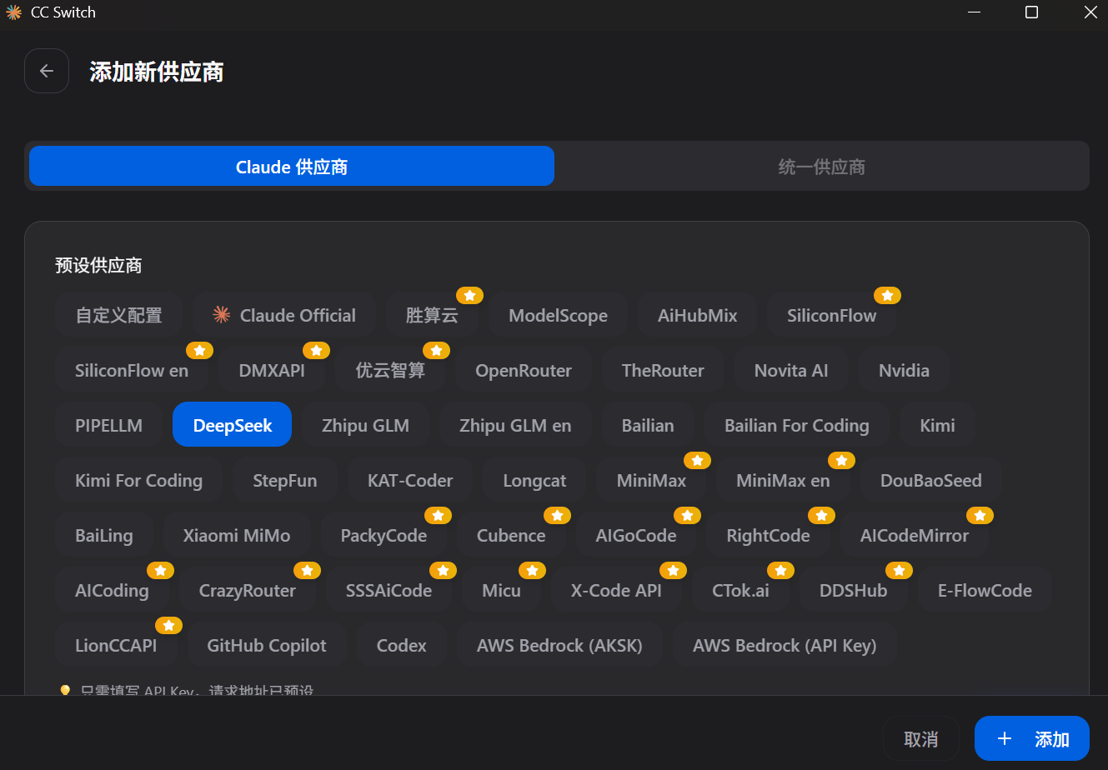Pick the DMXAPI provider
Screen dimensions: 1108x770
pyautogui.click(x=272, y=370)
